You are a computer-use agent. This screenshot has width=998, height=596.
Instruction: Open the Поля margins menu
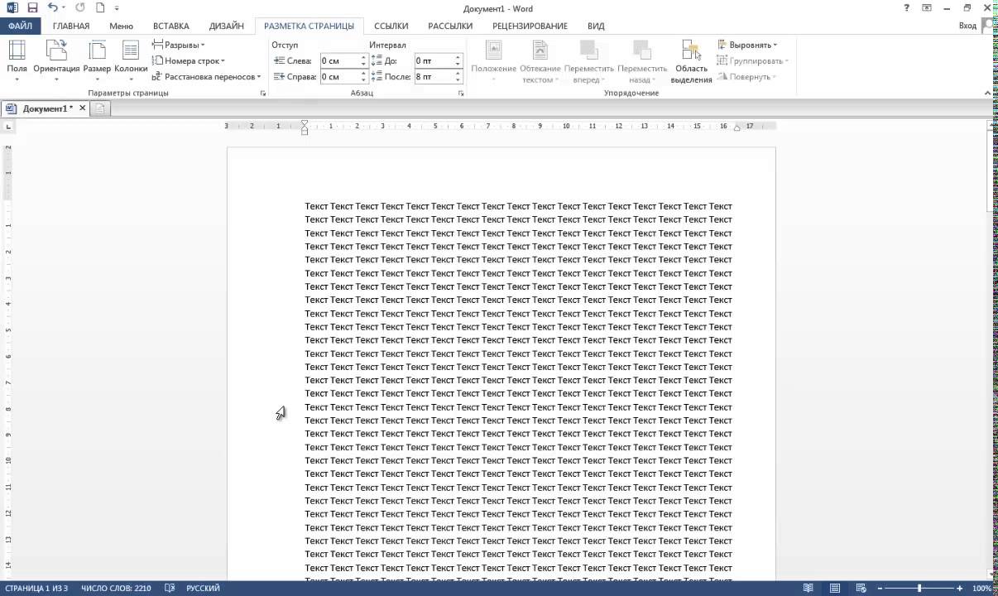coord(17,60)
